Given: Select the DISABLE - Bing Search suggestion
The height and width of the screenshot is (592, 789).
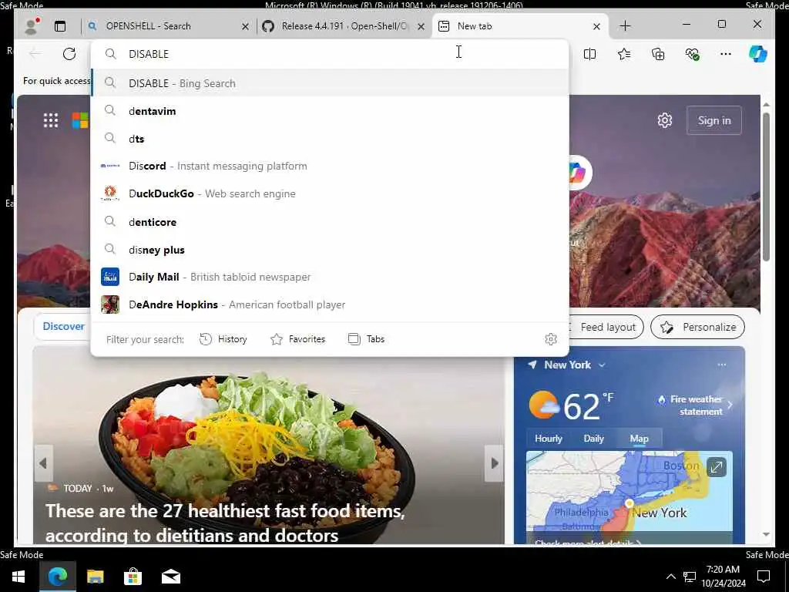Looking at the screenshot, I should click(x=330, y=83).
